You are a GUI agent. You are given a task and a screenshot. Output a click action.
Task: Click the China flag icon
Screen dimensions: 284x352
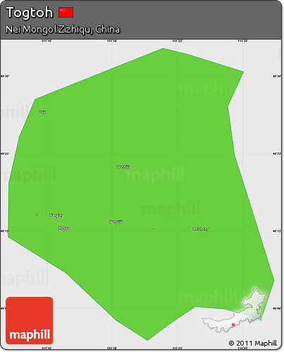pyautogui.click(x=66, y=12)
